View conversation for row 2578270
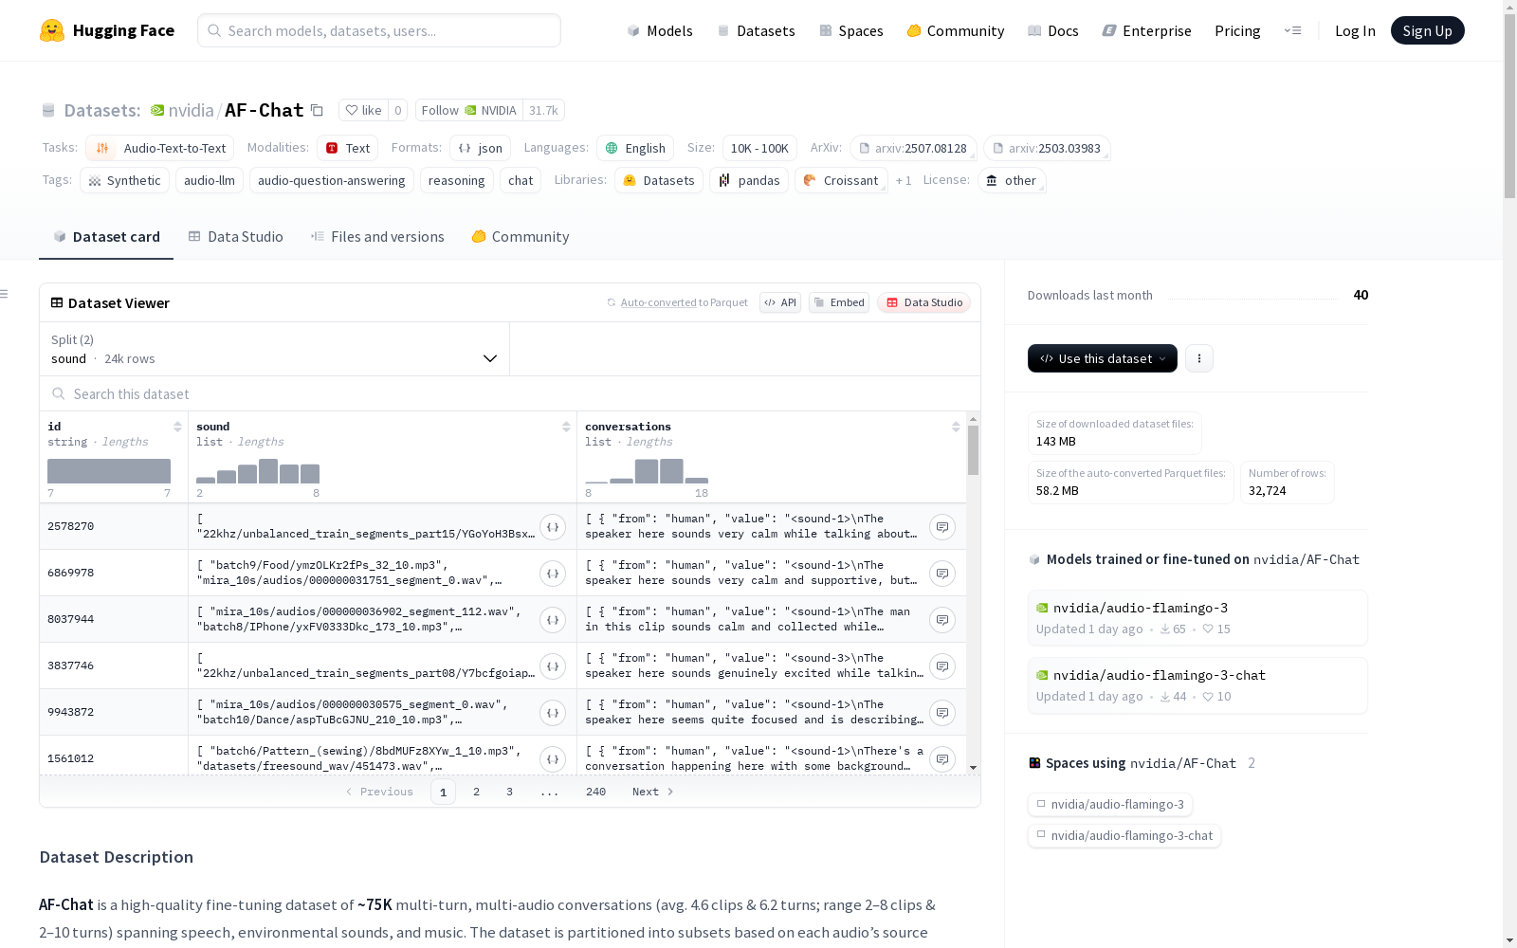The height and width of the screenshot is (948, 1517). (x=942, y=527)
